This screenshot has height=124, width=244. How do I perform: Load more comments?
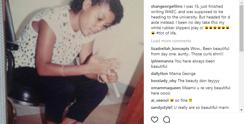[171, 41]
